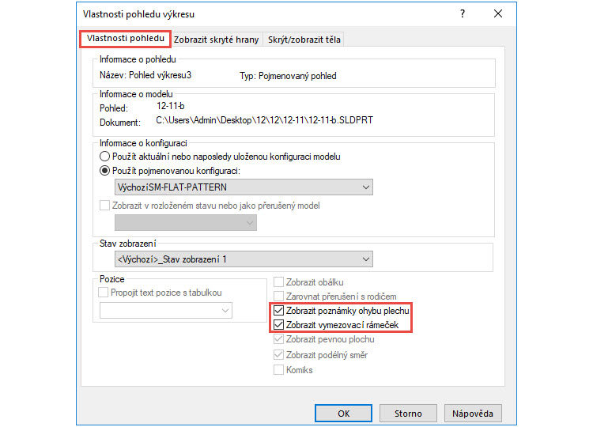Image resolution: width=593 pixels, height=427 pixels.
Task: Select Použít aktuální nebo naposledy uloženou konfiguraci
Action: pyautogui.click(x=104, y=157)
